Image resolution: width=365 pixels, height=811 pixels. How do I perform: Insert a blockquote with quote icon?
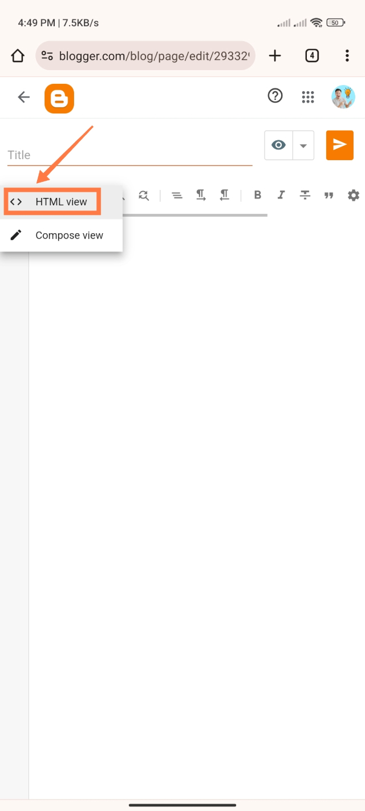click(x=328, y=196)
